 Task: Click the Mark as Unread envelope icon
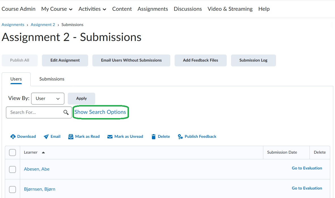tap(110, 137)
